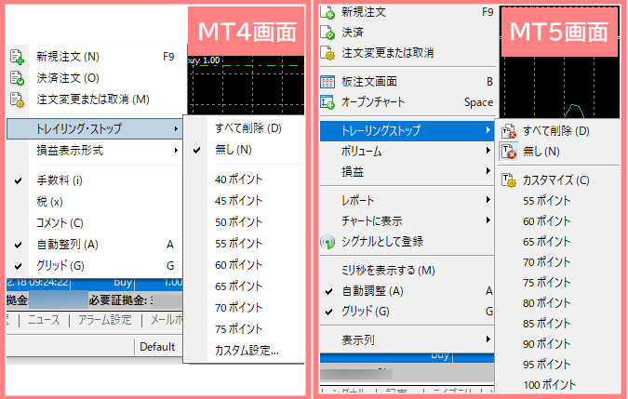Expand 表示列 submenu arrow in MT5

[x=488, y=339]
